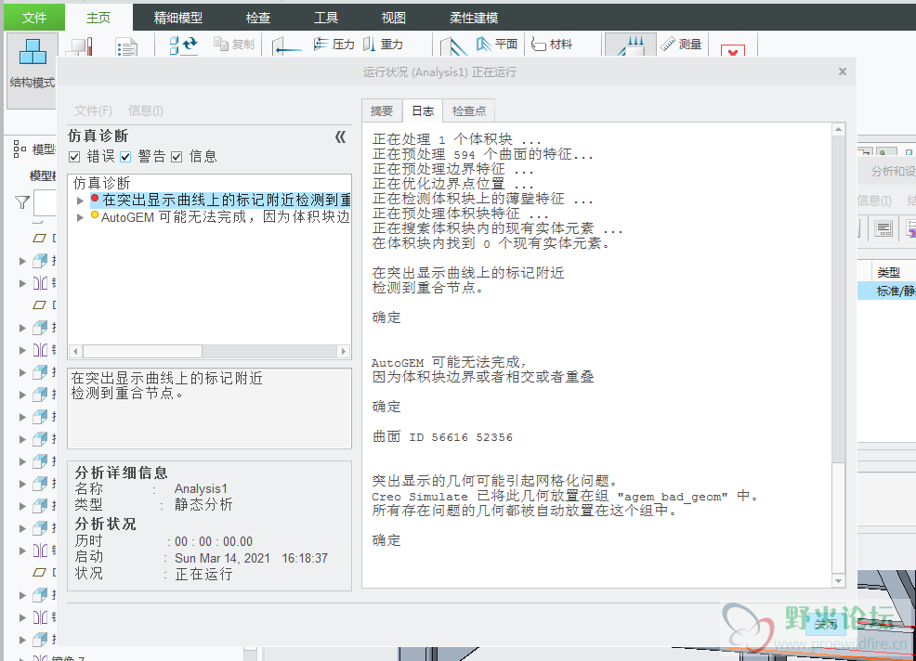
Task: Collapse the diagnostics pane with double chevron
Action: [x=341, y=136]
